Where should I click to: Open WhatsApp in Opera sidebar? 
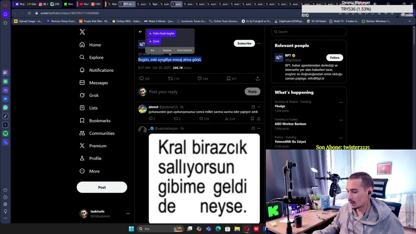click(5, 108)
